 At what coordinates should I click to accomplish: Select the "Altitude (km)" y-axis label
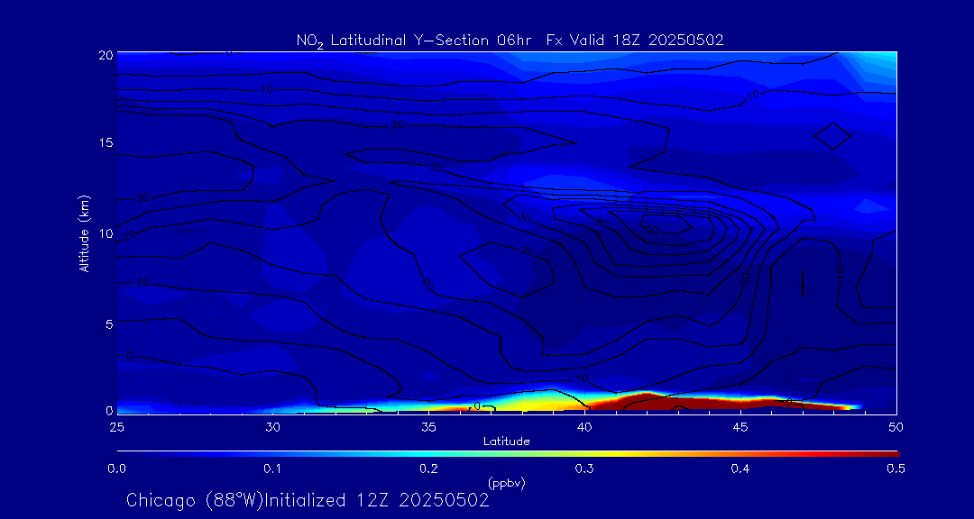click(x=83, y=233)
